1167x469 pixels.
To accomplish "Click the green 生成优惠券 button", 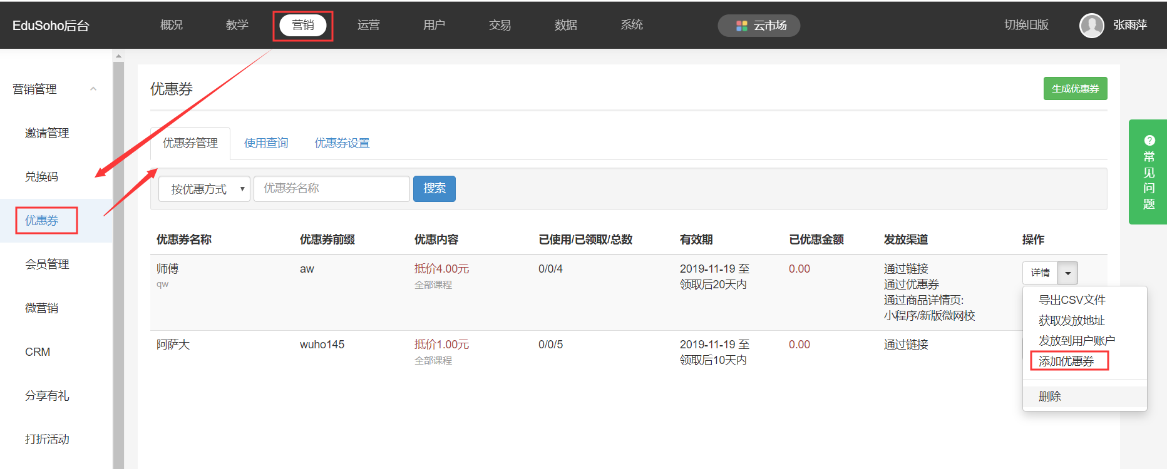I will pyautogui.click(x=1075, y=89).
